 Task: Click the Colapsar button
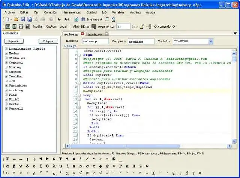[48, 41]
